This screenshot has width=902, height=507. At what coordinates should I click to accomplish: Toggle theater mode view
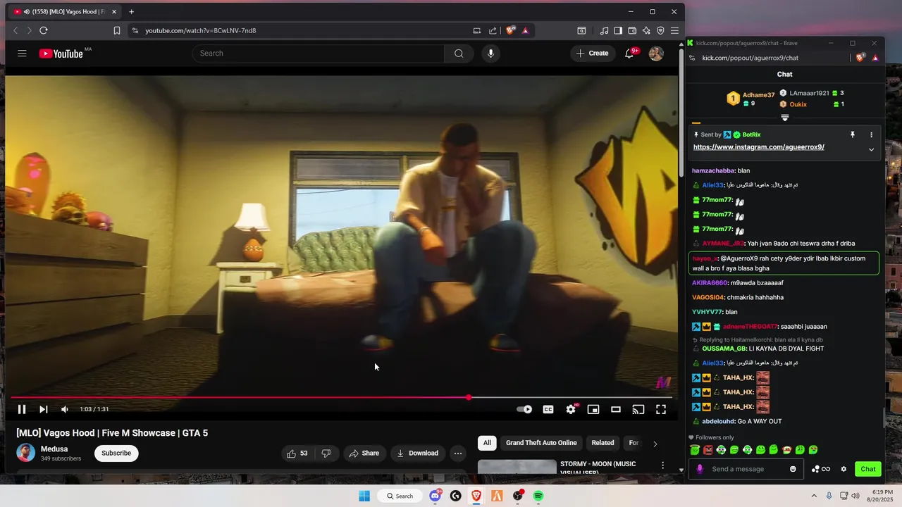pyautogui.click(x=615, y=409)
